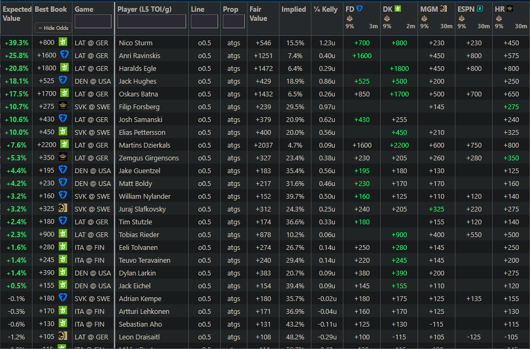Click Hard Rock best-book icon in Filip Forsberg row
Image resolution: width=530 pixels, height=349 pixels.
click(x=63, y=105)
